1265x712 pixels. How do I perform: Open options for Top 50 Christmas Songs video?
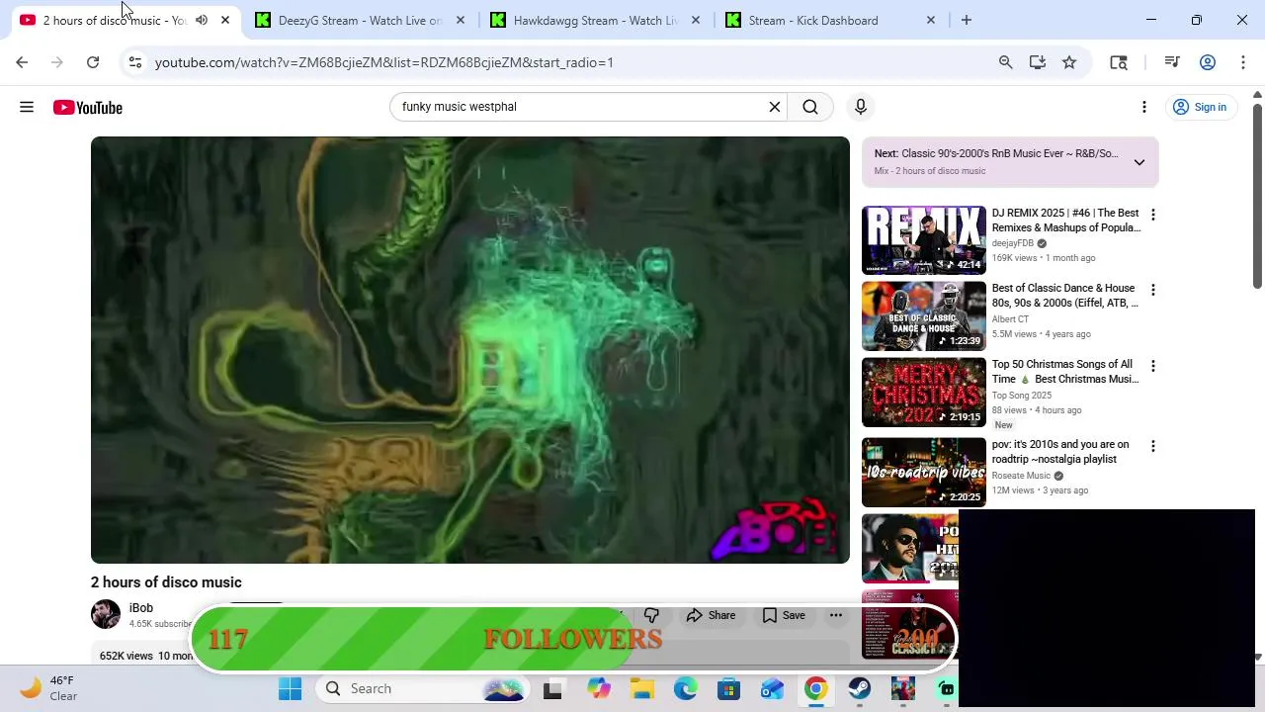pos(1152,366)
